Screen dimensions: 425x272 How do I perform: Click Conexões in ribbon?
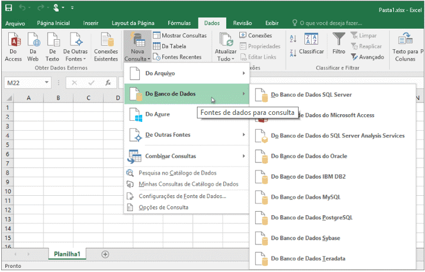256,35
